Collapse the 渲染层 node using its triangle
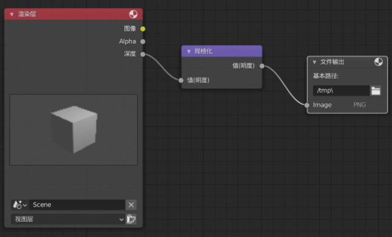 tap(12, 14)
